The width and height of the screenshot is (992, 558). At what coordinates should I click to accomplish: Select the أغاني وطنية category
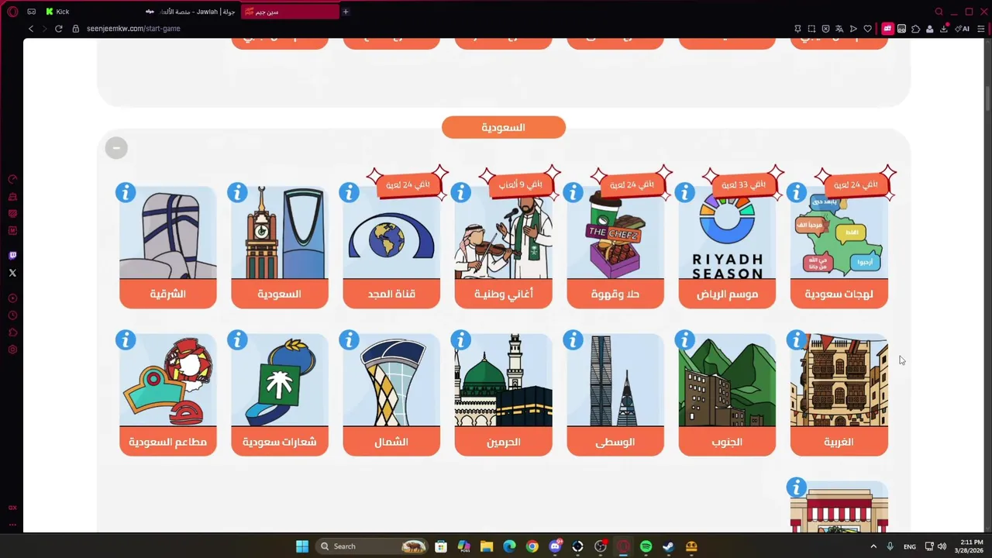pyautogui.click(x=503, y=247)
